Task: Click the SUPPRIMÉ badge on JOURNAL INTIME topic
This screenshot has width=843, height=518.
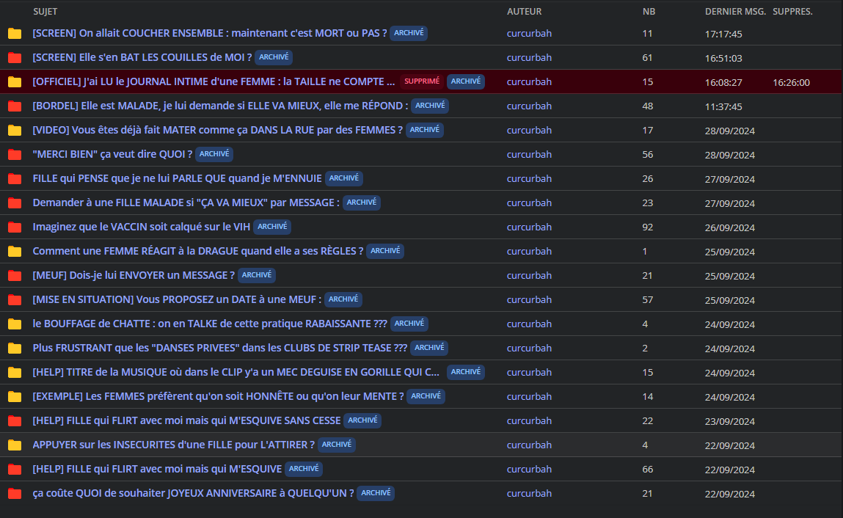Action: [421, 81]
